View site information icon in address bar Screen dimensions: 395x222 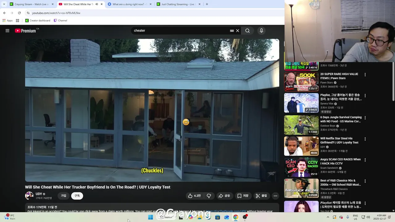[28, 13]
